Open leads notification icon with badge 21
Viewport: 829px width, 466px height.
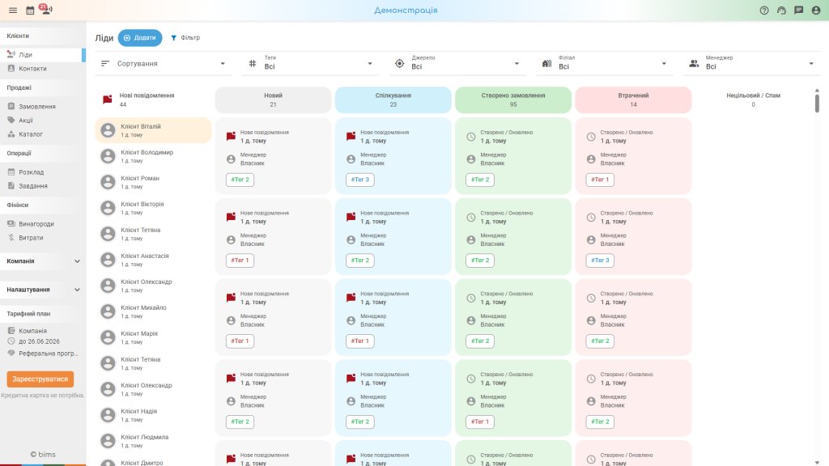[x=46, y=9]
